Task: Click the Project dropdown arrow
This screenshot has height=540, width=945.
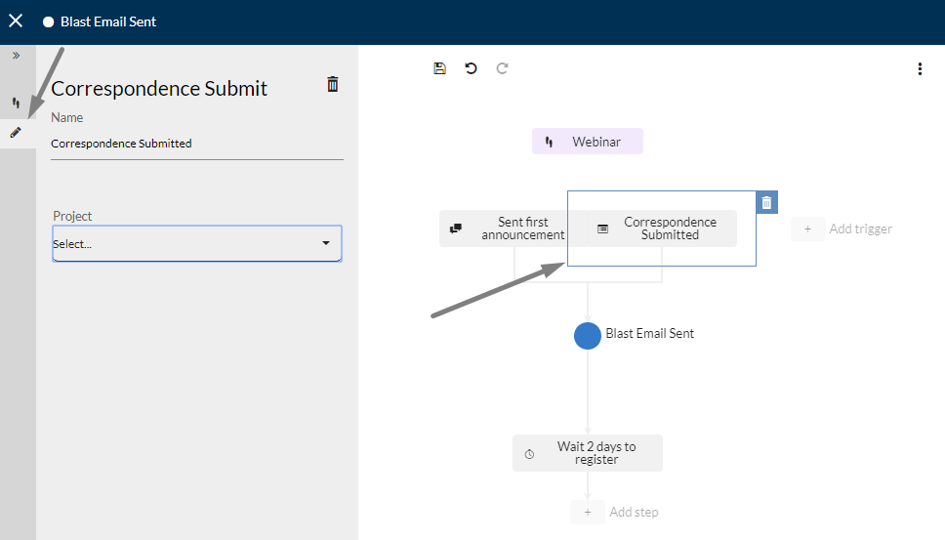Action: pos(326,243)
